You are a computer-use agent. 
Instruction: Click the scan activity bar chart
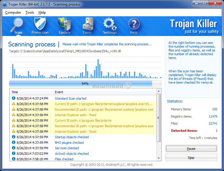click(85, 67)
